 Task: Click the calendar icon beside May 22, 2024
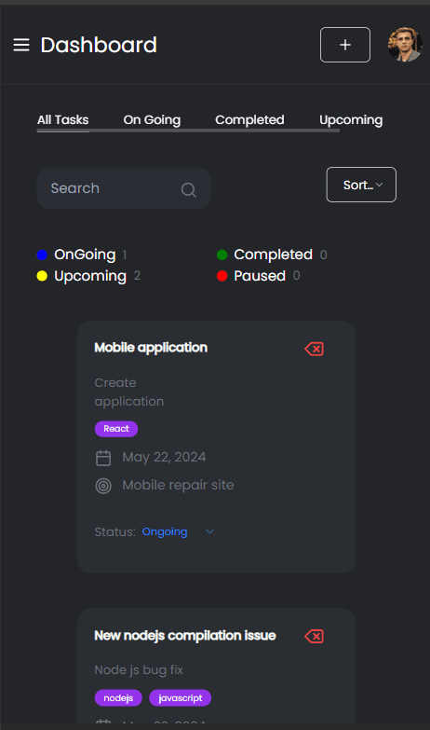point(103,458)
